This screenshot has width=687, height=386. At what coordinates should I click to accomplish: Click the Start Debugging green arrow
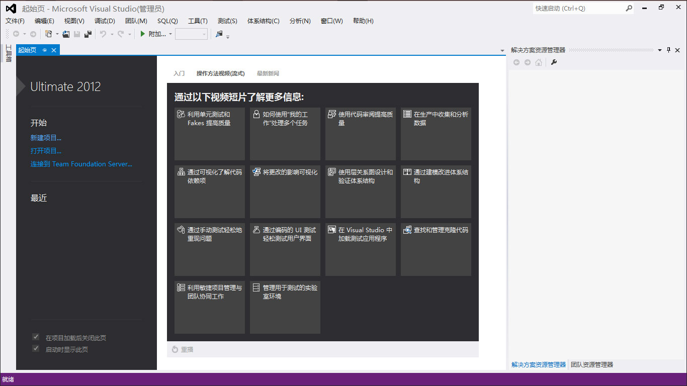pos(142,34)
